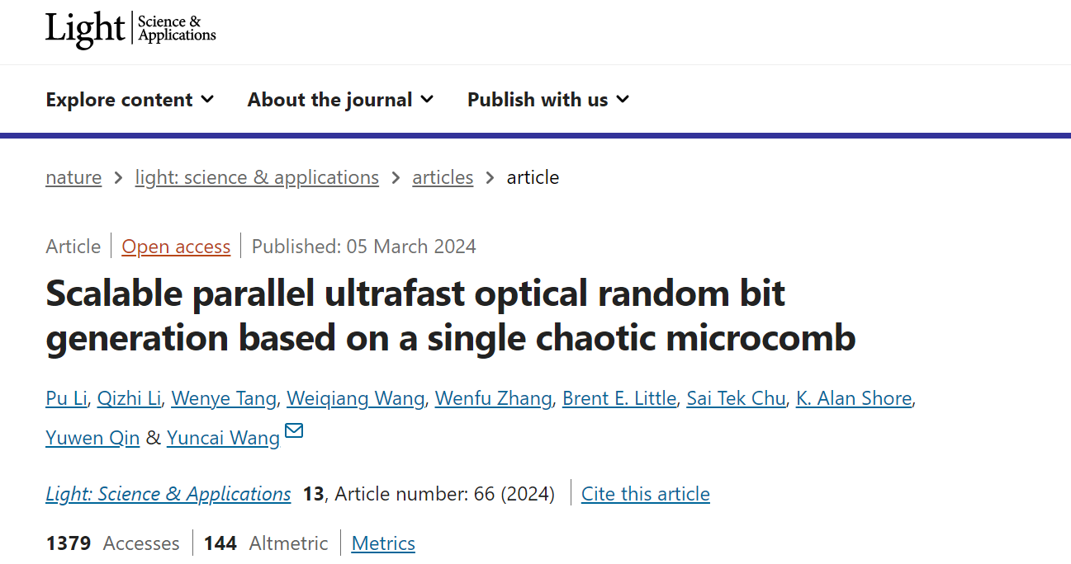
Task: Open light: science & applications breadcrumb
Action: pos(257,177)
